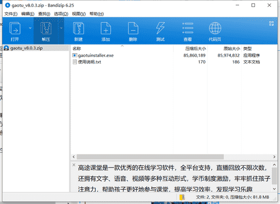Click horizontal scrollbar right arrow
The image size is (280, 204).
[x=274, y=157]
